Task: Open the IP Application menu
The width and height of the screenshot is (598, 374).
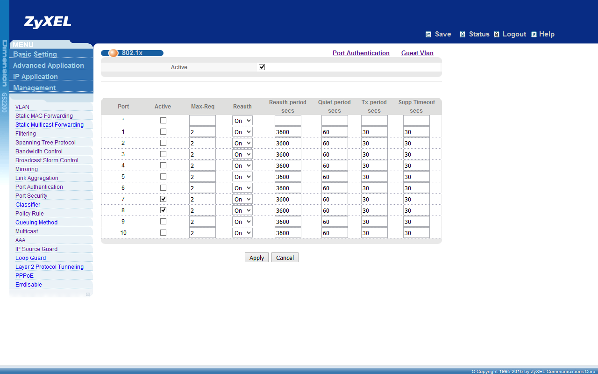Action: 36,77
